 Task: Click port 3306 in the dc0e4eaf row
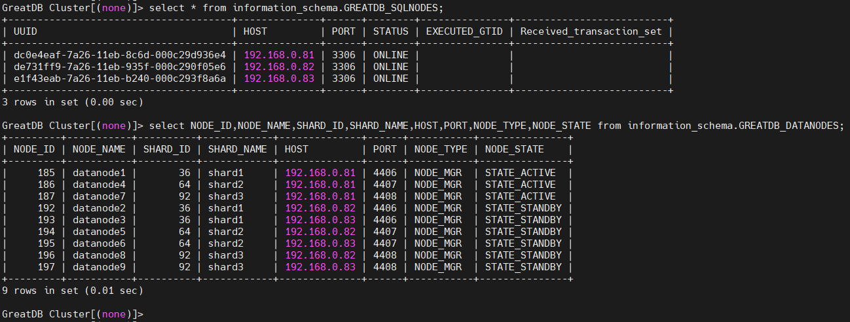(344, 55)
